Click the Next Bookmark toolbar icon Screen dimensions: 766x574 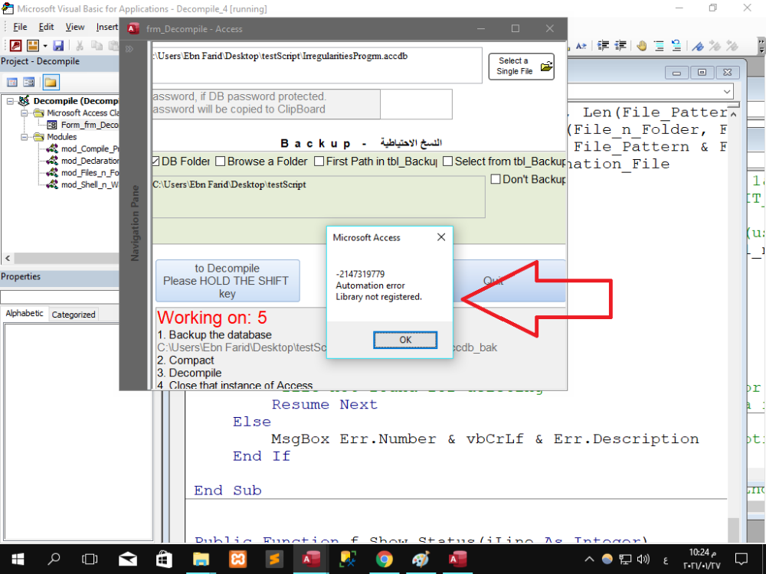pos(715,46)
